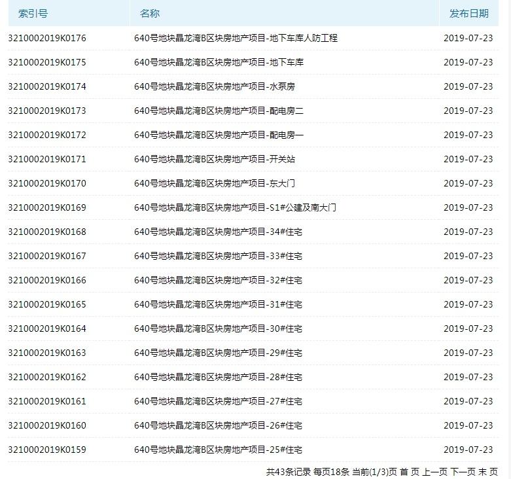Click the date in the K0176 row
The width and height of the screenshot is (511, 479).
pyautogui.click(x=468, y=38)
